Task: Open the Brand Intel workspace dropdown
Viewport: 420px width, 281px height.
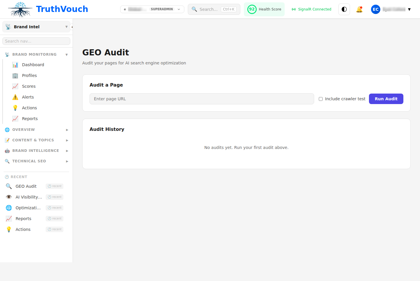Action: (36, 27)
